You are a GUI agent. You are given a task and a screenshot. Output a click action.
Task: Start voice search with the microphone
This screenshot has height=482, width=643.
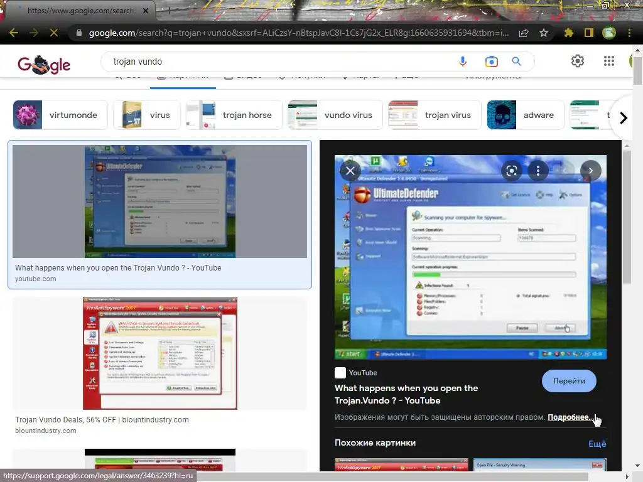click(x=463, y=62)
